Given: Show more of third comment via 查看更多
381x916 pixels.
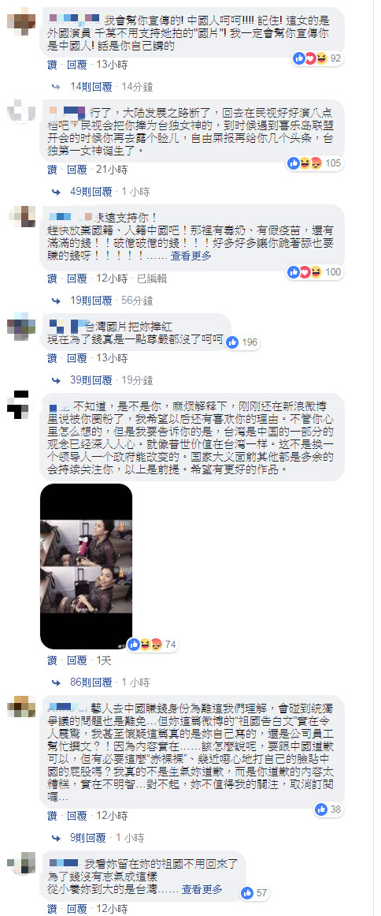Looking at the screenshot, I should click(x=191, y=256).
